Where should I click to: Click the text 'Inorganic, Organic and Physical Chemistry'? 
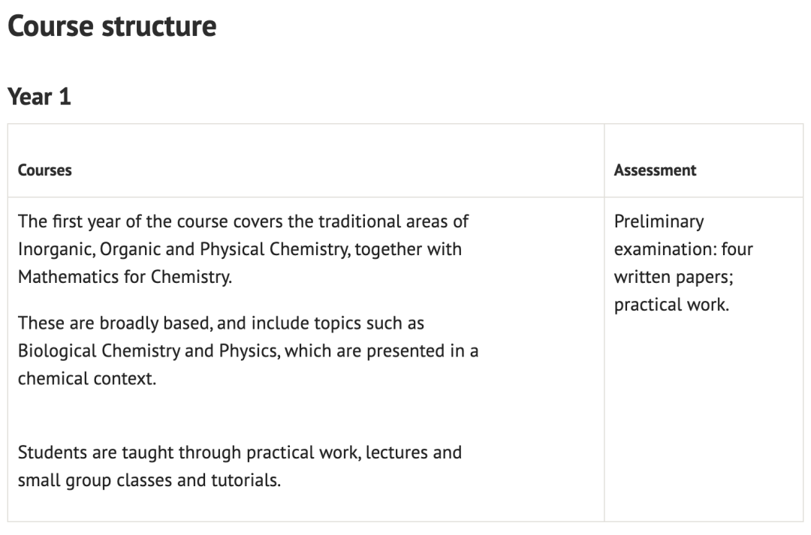(184, 250)
